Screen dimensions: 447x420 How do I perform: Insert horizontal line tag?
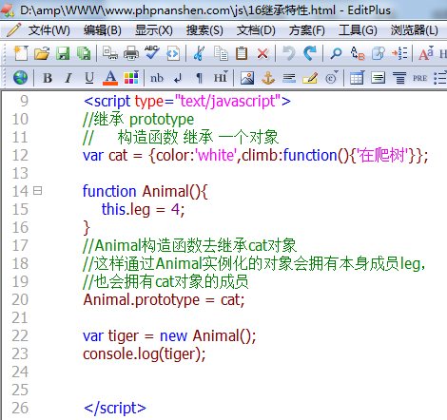point(289,78)
